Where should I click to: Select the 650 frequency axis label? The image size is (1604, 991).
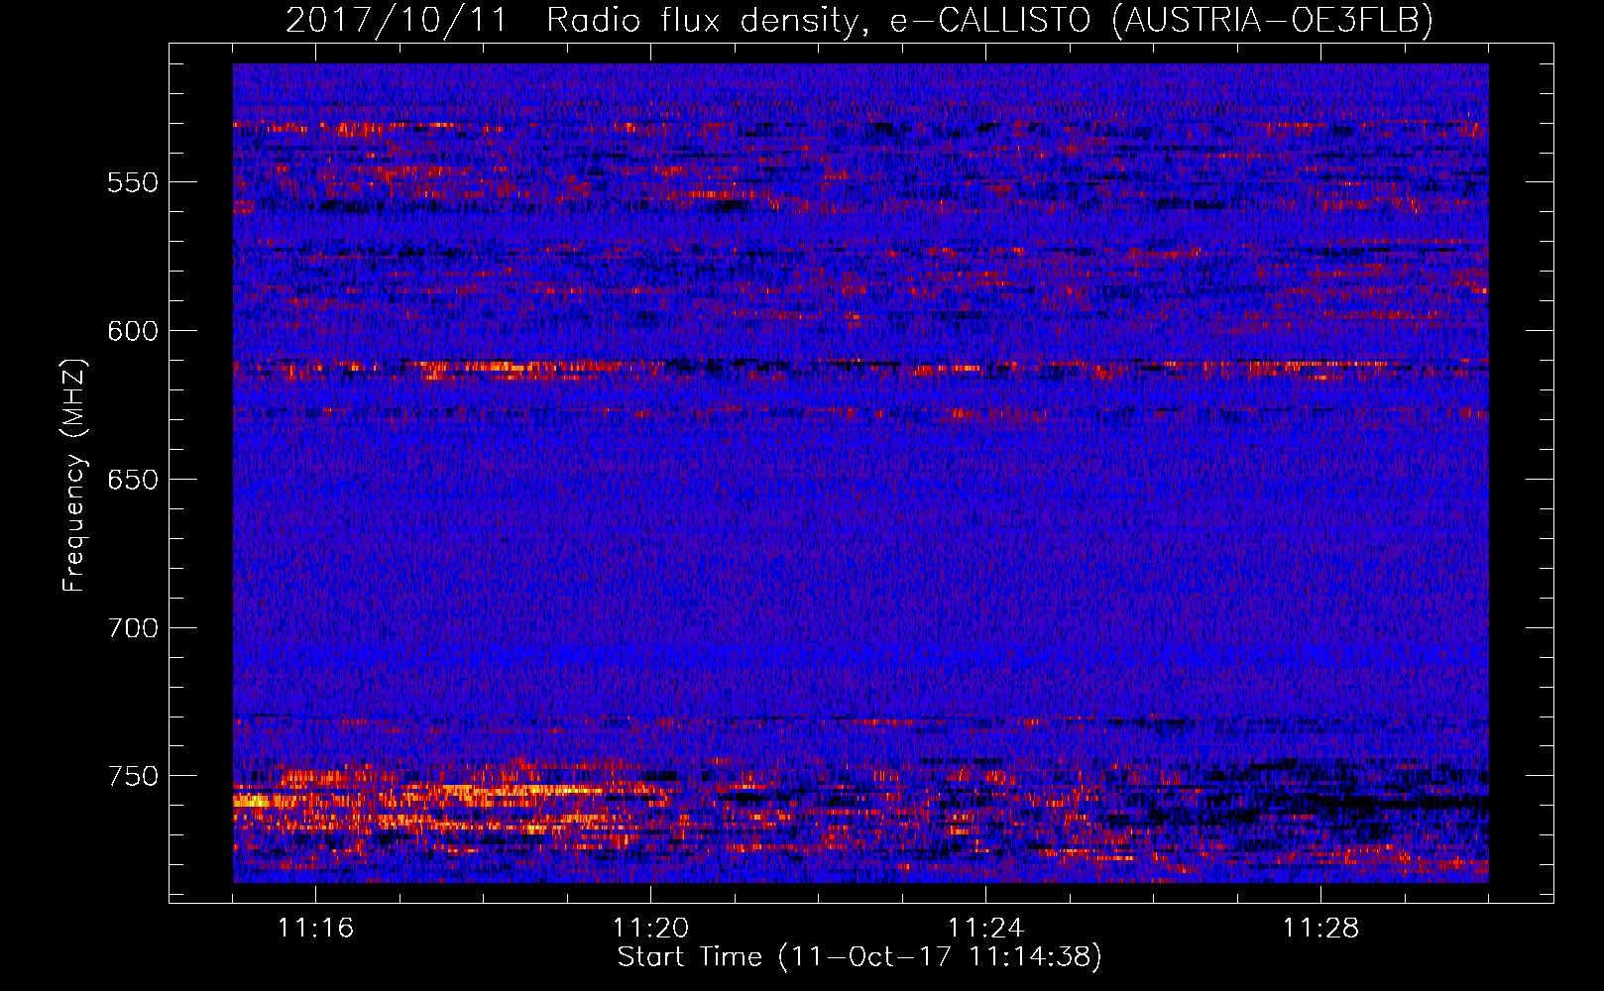132,480
